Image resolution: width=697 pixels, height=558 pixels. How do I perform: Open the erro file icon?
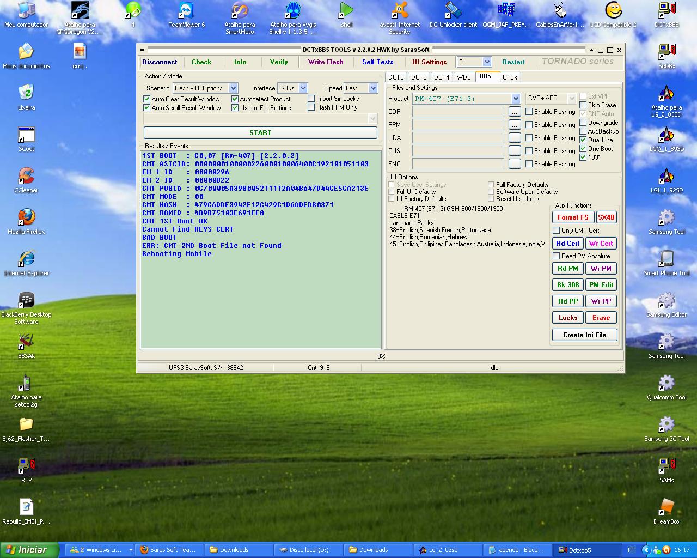tap(80, 56)
